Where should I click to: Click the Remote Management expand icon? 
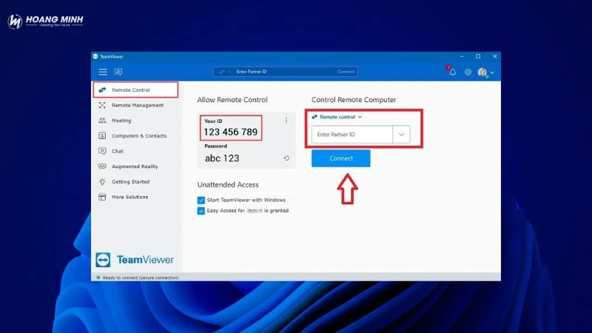tap(102, 105)
